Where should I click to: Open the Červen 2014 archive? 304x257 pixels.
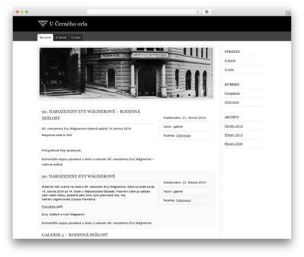click(233, 126)
